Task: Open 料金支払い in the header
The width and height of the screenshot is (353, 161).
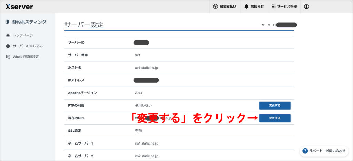Action: click(228, 7)
